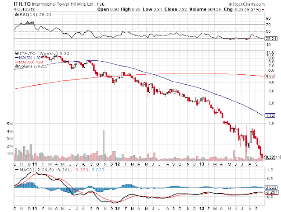Image resolution: width=281 pixels, height=212 pixels.
Task: Click the 12 year label under the MACD panel
Action: 117,209
